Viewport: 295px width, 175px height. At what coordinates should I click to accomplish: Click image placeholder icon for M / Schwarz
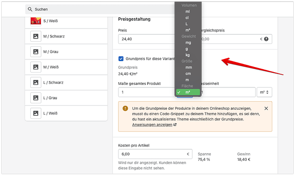pos(35,36)
